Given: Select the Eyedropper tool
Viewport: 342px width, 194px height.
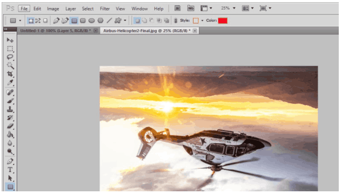Looking at the screenshot, I should (x=10, y=82).
